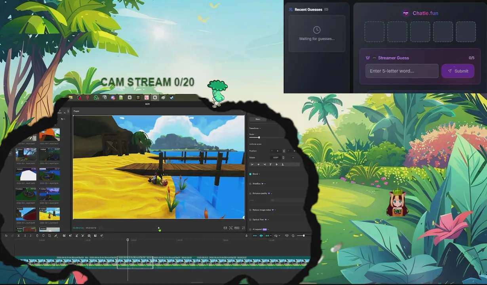Enable the Stabilize checkbox

pyautogui.click(x=250, y=184)
